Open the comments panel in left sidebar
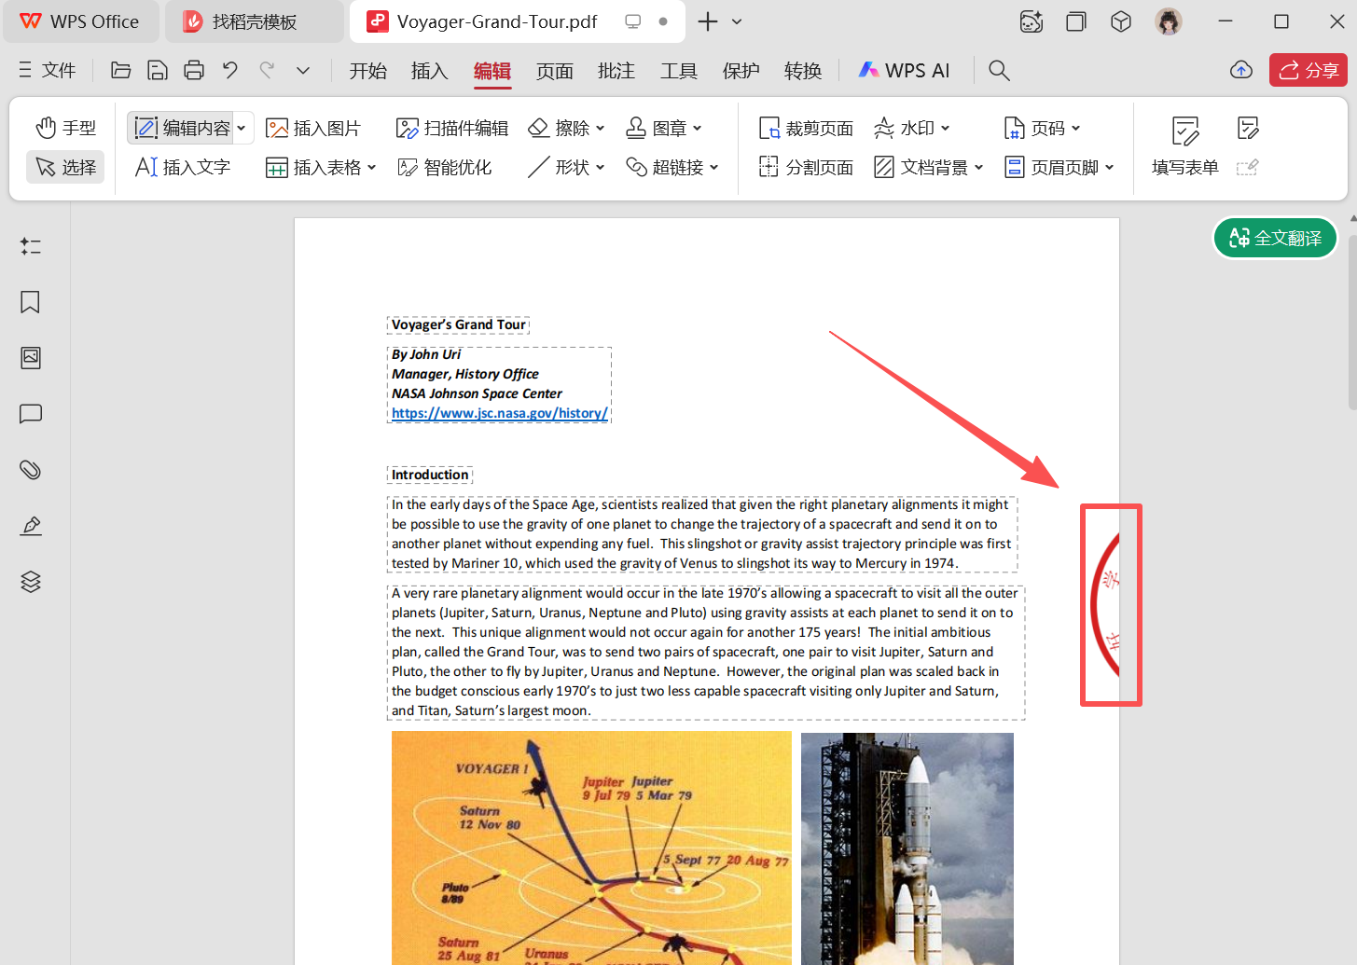 (x=30, y=414)
